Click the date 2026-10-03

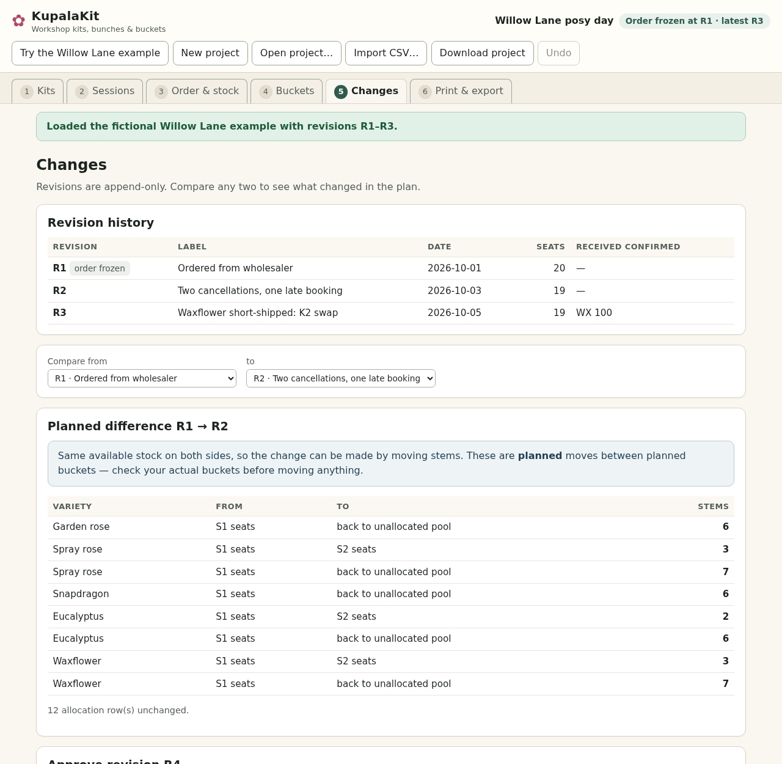tap(455, 291)
